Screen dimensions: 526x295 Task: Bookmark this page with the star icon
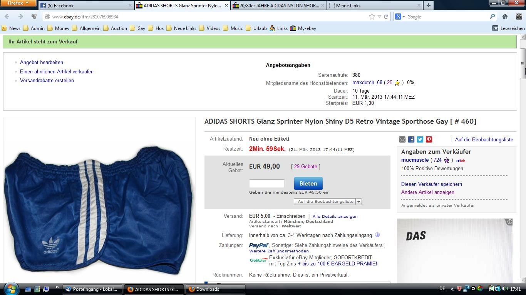(x=372, y=17)
